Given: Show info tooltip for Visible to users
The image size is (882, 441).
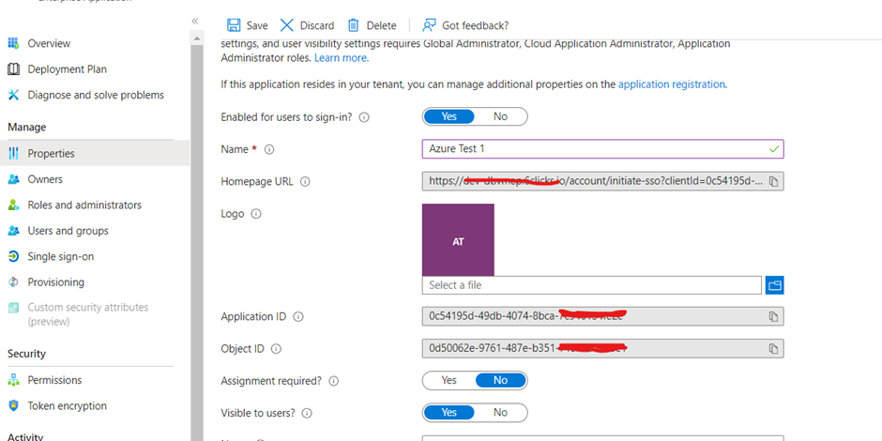Looking at the screenshot, I should 307,413.
